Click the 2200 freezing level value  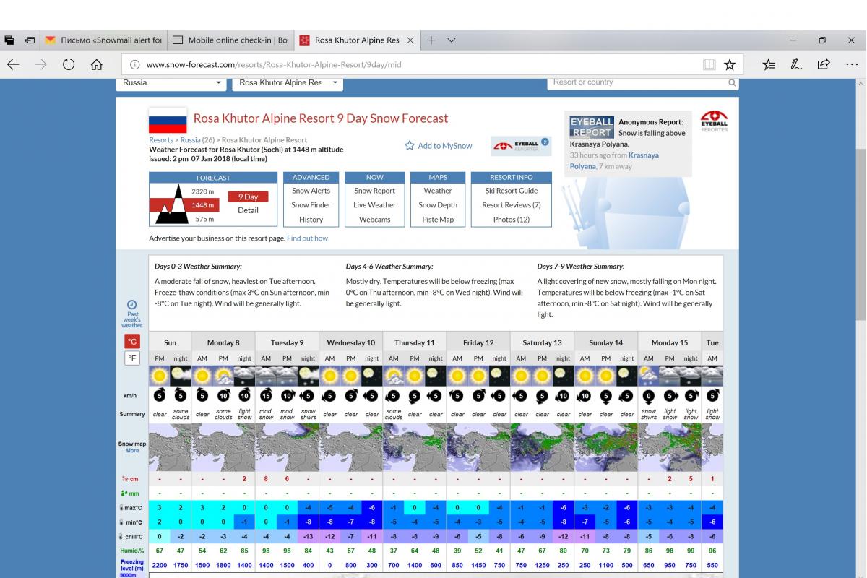tap(160, 564)
